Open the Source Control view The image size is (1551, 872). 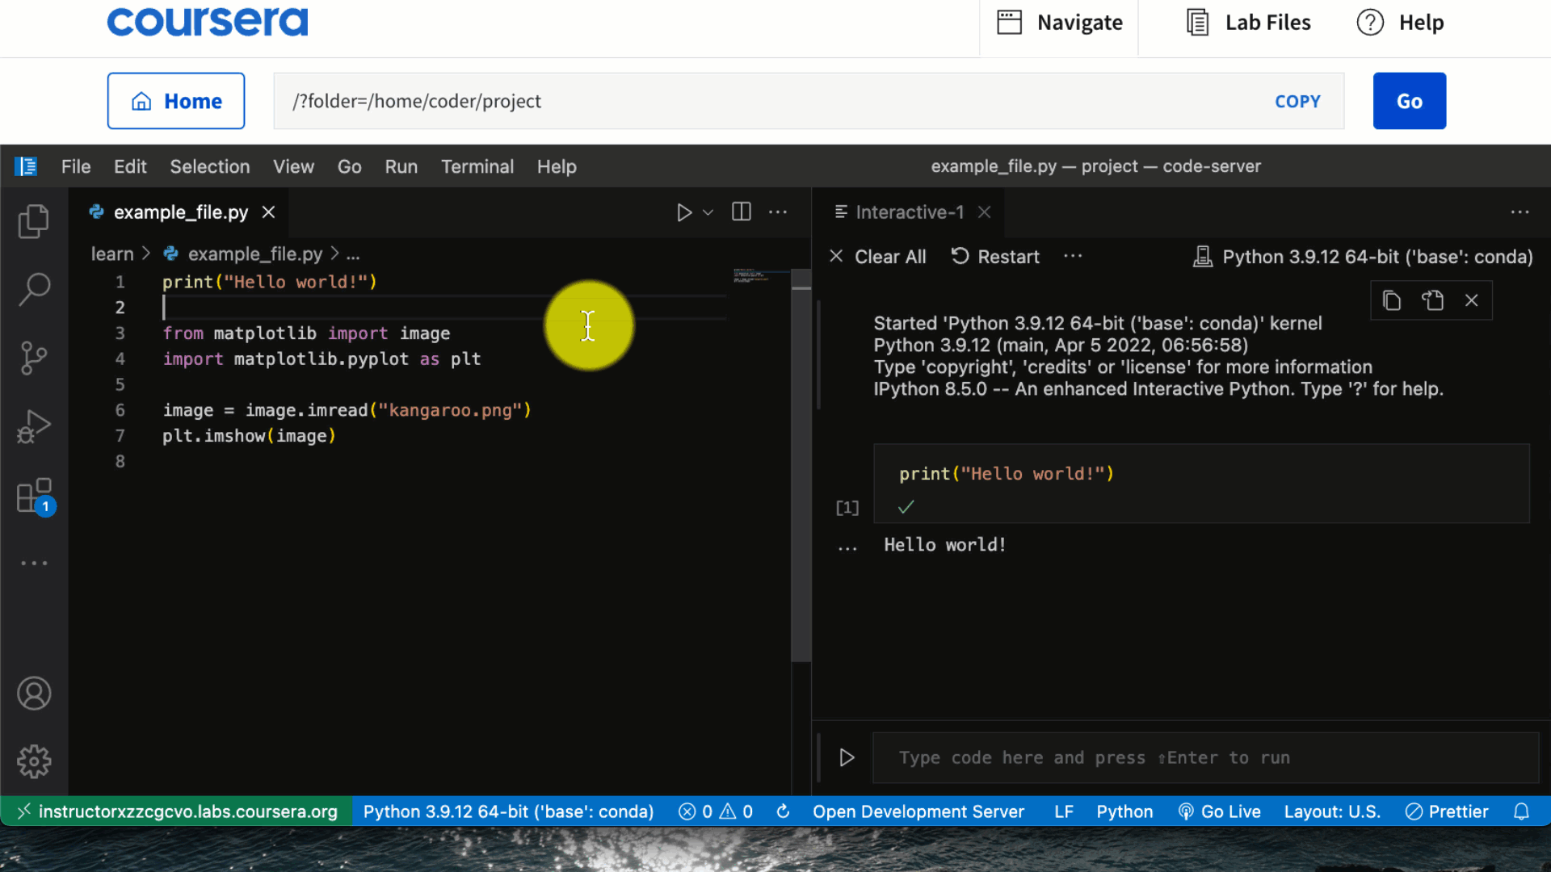[x=34, y=358]
